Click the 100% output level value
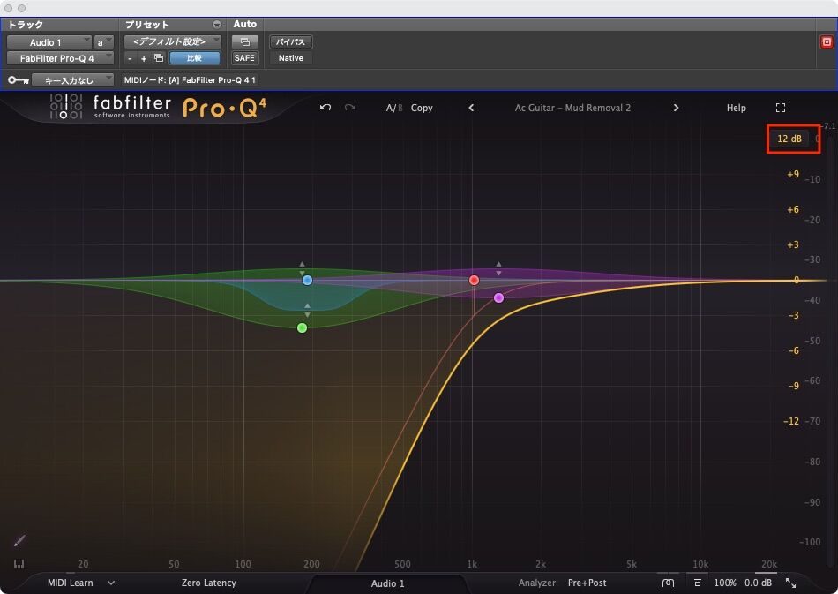Screen dimensions: 838x594 tap(725, 583)
